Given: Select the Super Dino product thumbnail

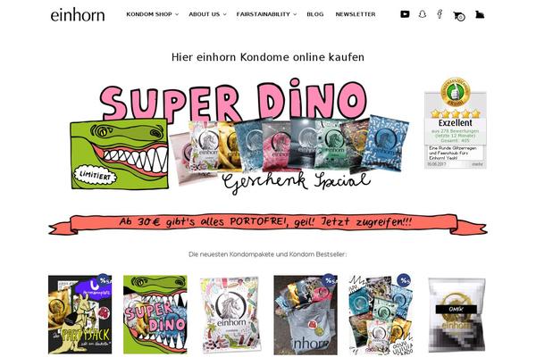Looking at the screenshot, I should [155, 315].
